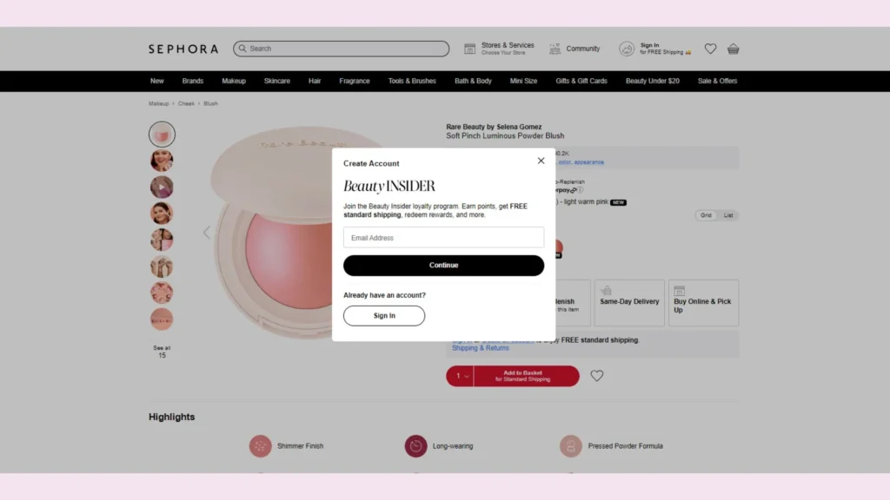Open the Fragrance navigation menu

tap(354, 80)
